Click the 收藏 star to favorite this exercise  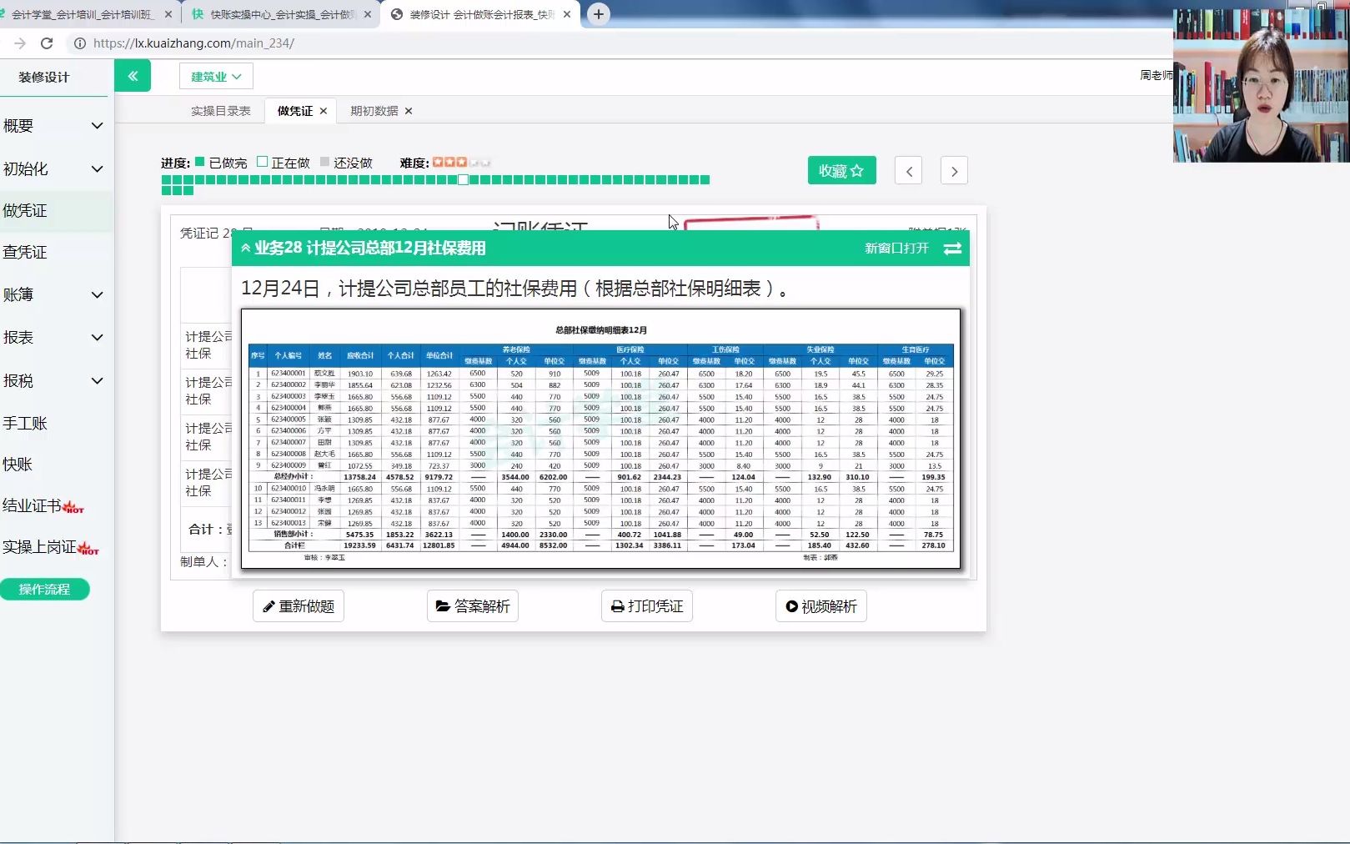pyautogui.click(x=841, y=170)
